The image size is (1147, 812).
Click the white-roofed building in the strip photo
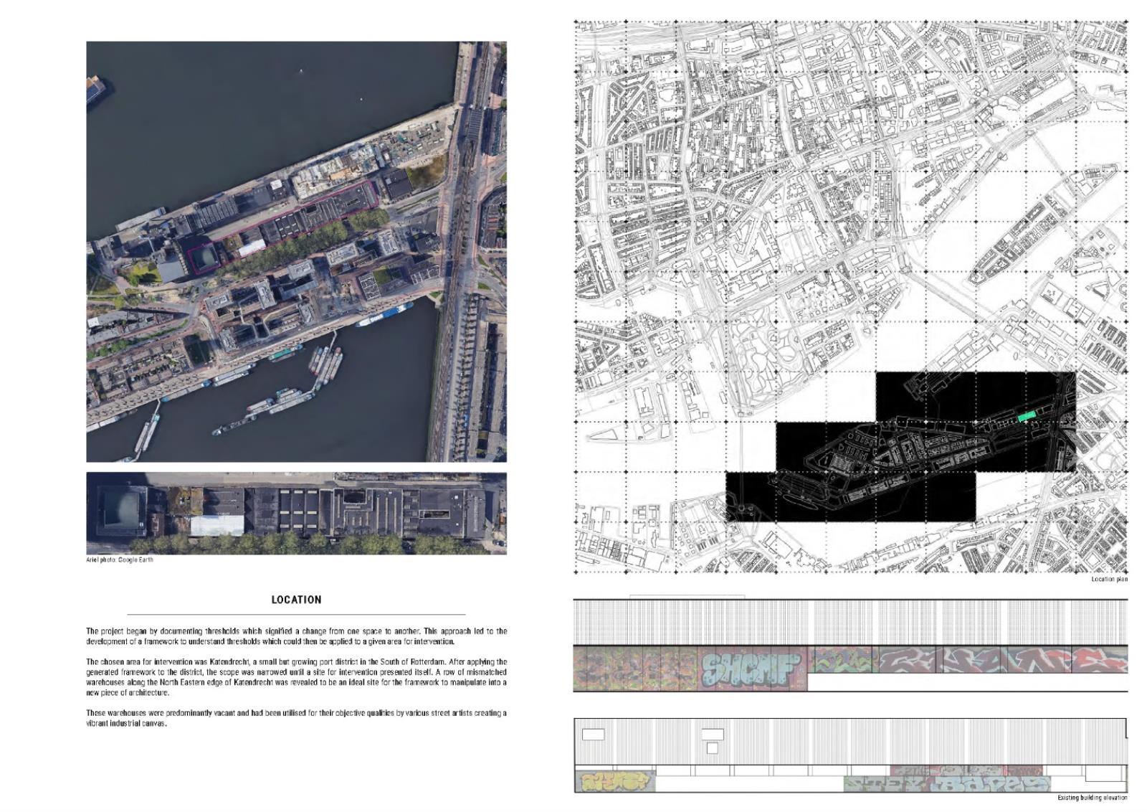click(x=216, y=525)
